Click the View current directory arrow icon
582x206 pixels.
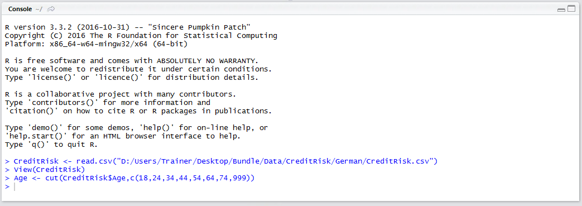click(51, 9)
